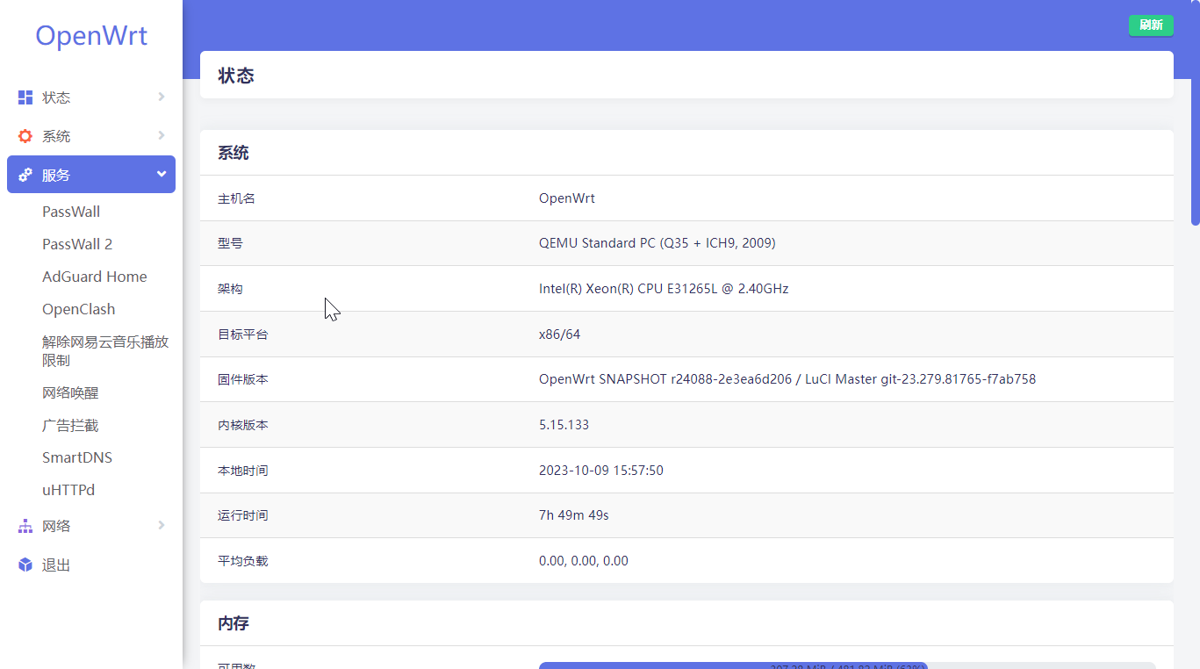Viewport: 1200px width, 669px height.
Task: Click the 服务 gears icon in sidebar
Action: [25, 175]
